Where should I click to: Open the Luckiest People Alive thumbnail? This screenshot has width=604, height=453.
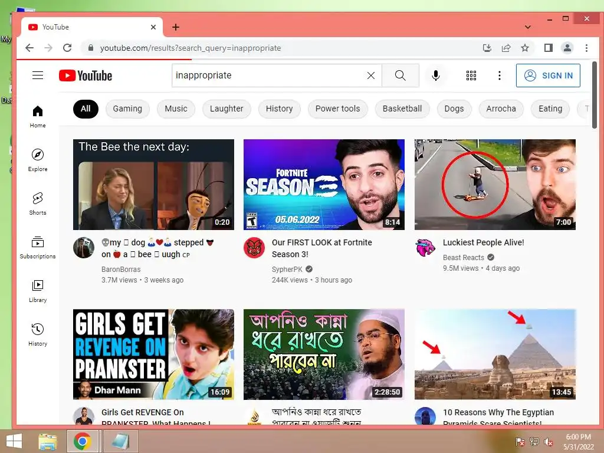(495, 185)
